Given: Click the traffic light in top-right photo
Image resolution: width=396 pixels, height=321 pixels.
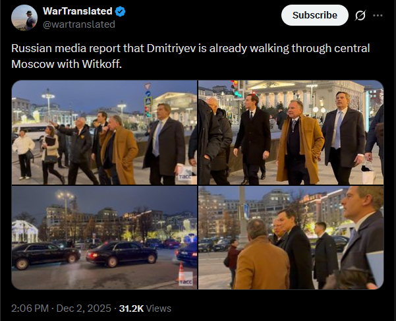Looking at the screenshot, I should (236, 90).
